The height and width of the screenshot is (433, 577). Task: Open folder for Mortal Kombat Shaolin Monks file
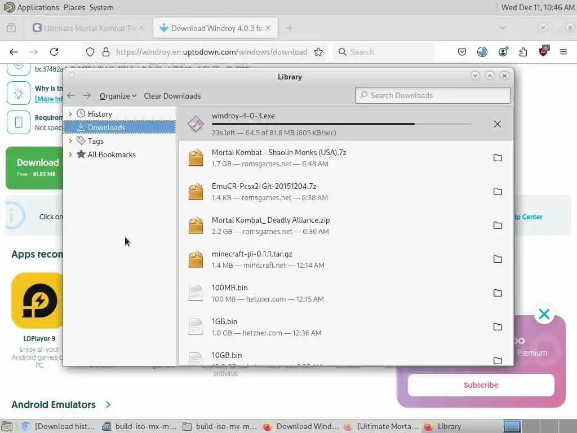tap(498, 158)
